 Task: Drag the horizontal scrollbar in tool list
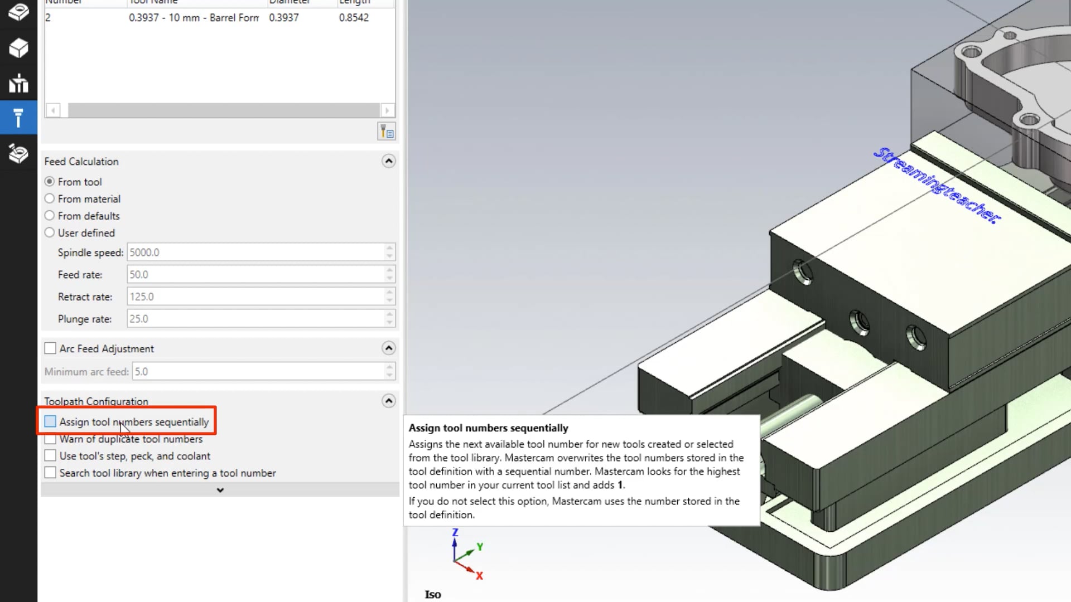click(x=221, y=110)
